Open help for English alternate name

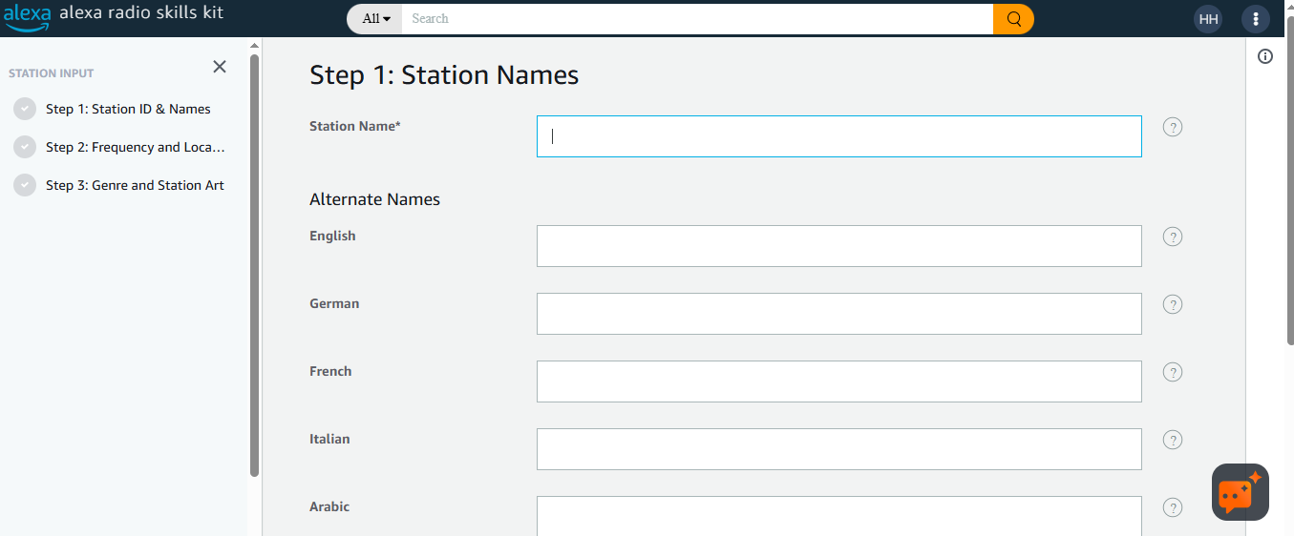[1173, 237]
